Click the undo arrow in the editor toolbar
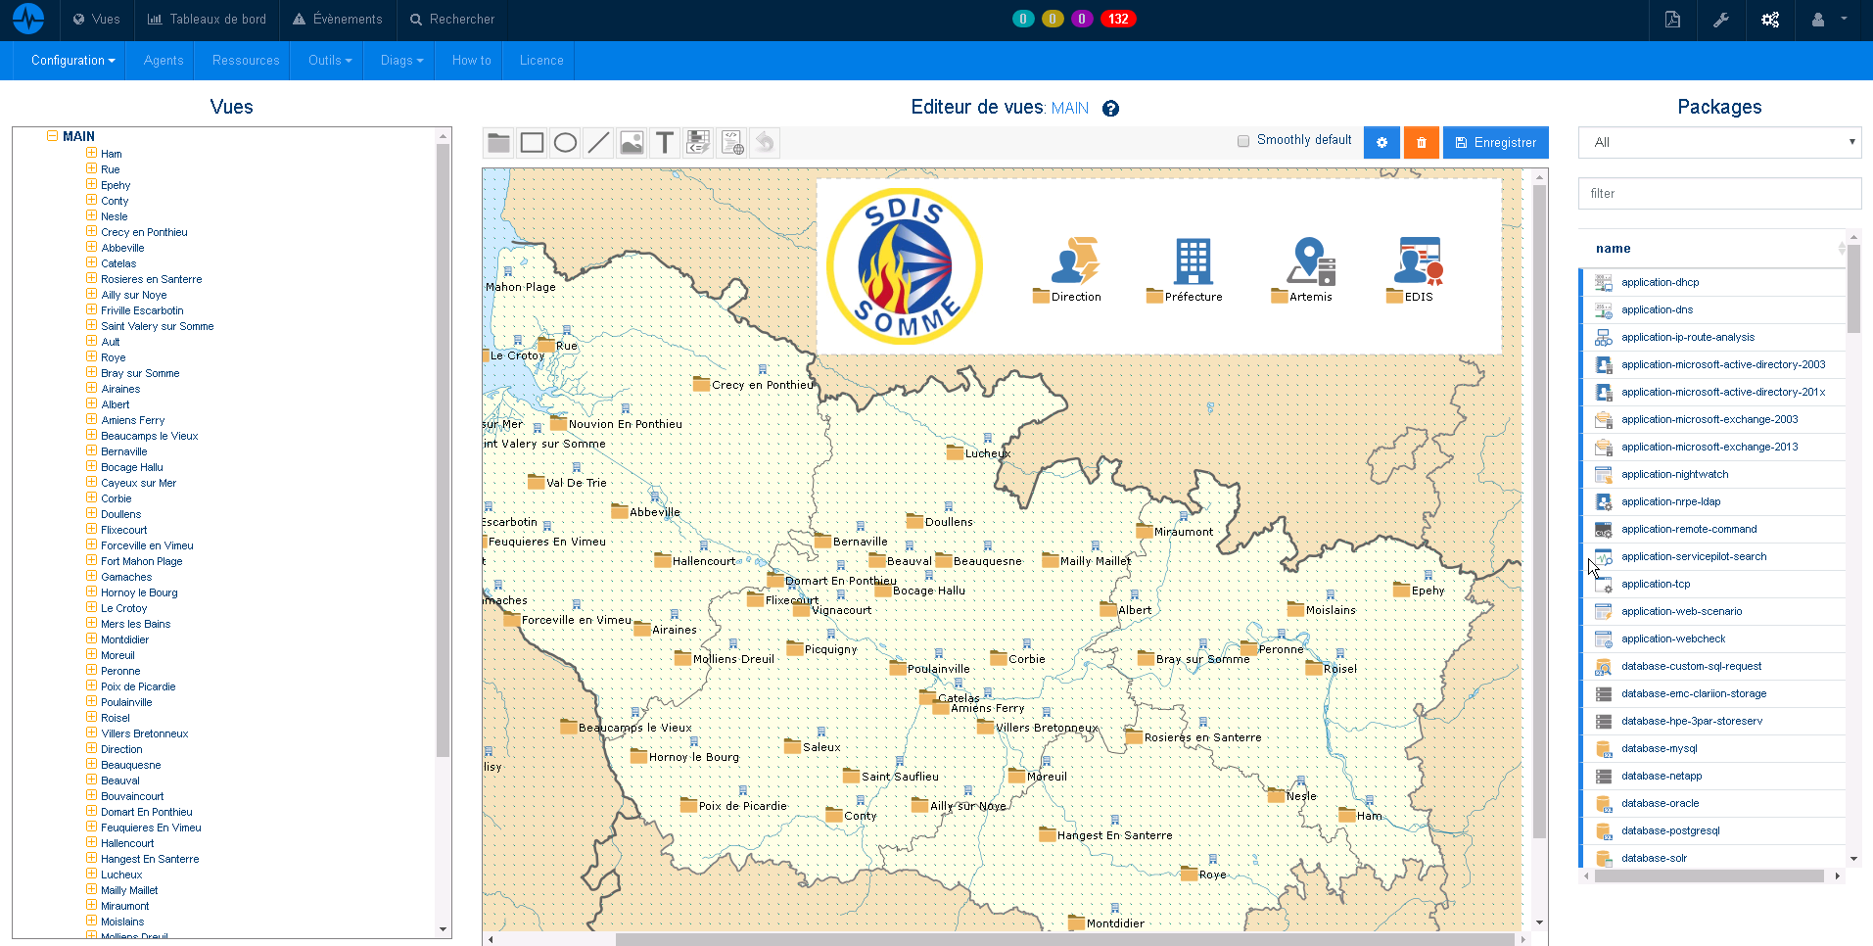 (x=765, y=142)
